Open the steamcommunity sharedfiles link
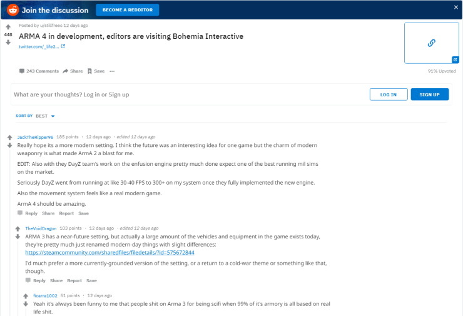This screenshot has height=316, width=463. click(109, 253)
